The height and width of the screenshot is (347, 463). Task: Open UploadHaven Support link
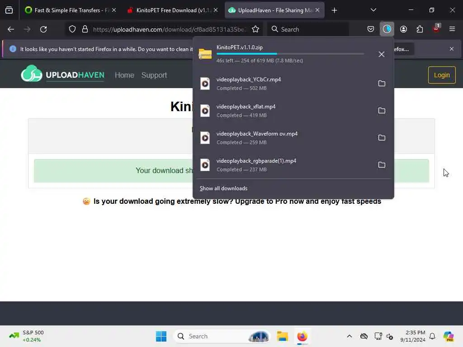(x=154, y=75)
